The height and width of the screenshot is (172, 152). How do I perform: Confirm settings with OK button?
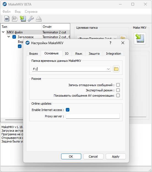point(71,157)
